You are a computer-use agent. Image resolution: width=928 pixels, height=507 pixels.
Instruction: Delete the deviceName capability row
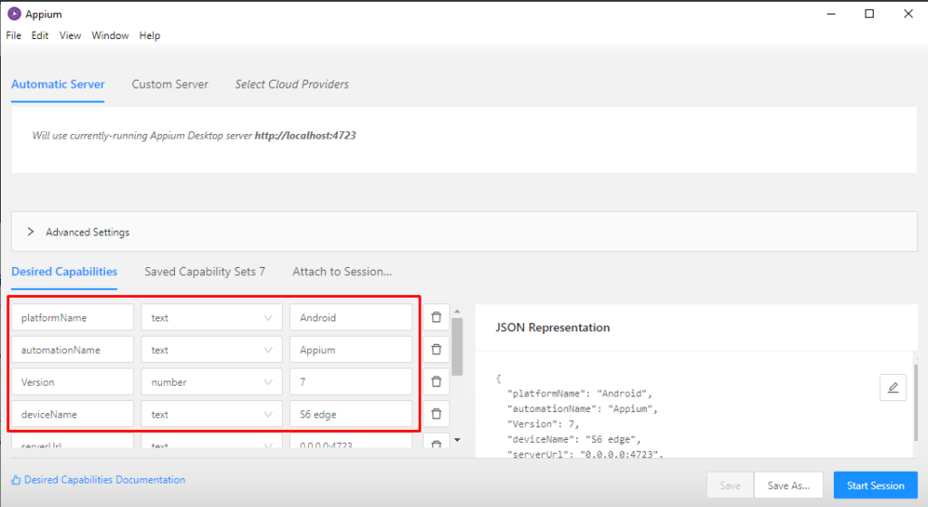[436, 415]
